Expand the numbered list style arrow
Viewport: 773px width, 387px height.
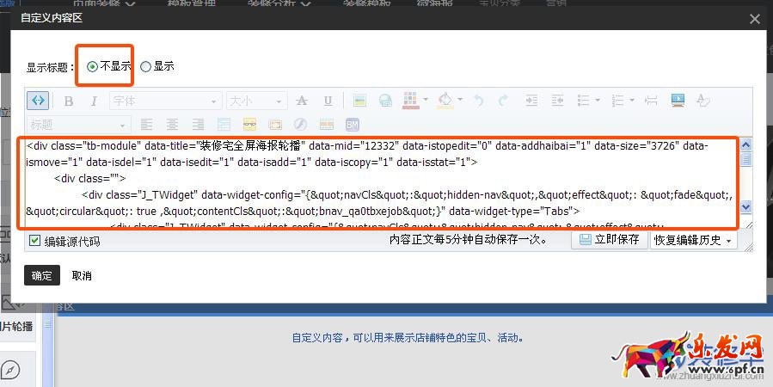[x=632, y=101]
